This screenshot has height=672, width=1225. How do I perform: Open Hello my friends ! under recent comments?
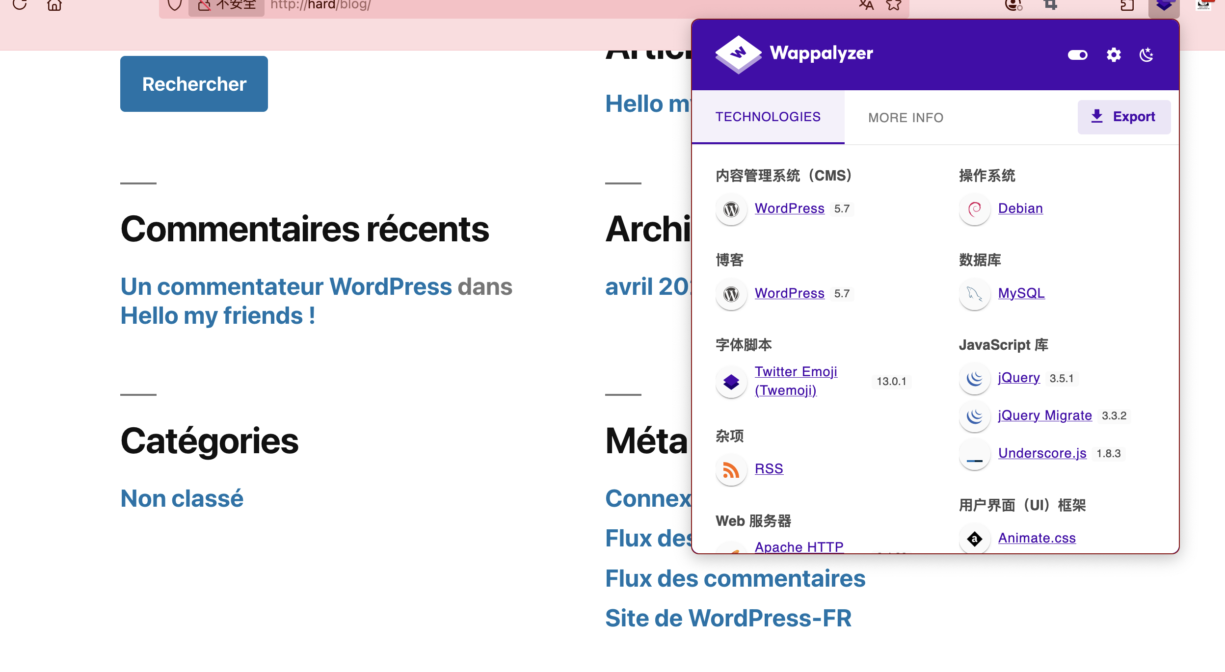point(218,315)
